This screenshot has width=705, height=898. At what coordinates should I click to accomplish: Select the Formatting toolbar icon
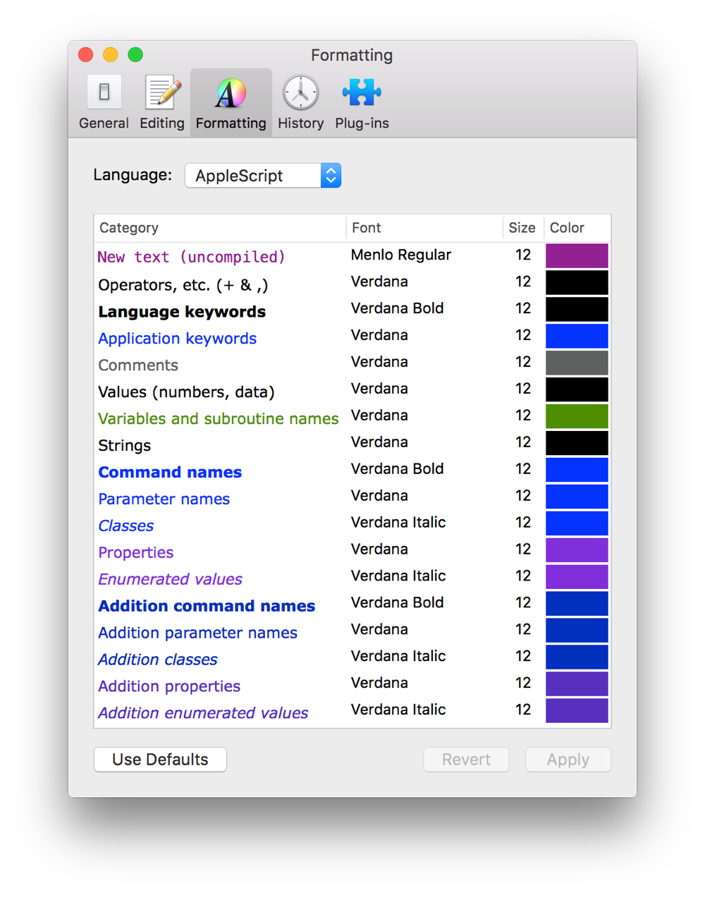tap(231, 101)
